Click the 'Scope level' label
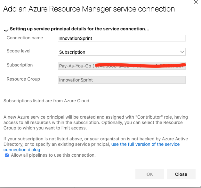 click(19, 51)
